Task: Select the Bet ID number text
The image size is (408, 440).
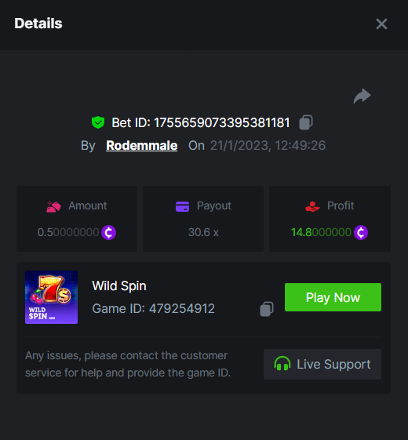Action: [x=222, y=122]
